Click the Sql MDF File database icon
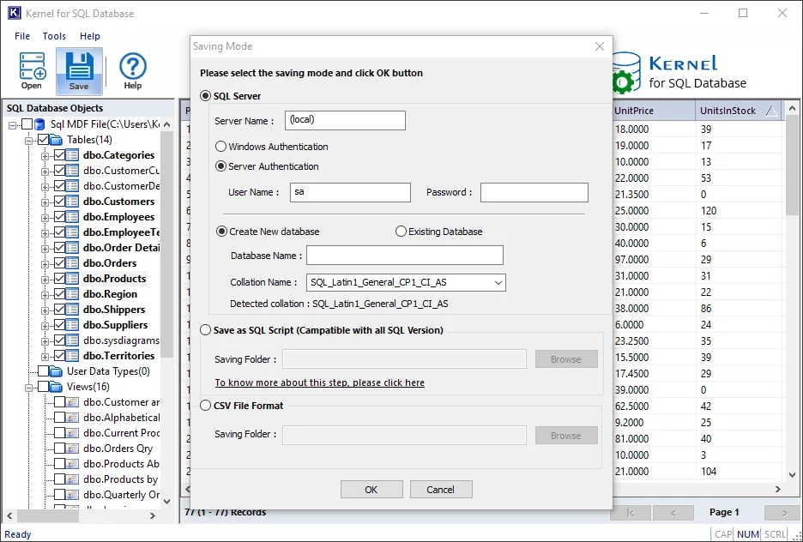This screenshot has width=803, height=542. [x=40, y=124]
